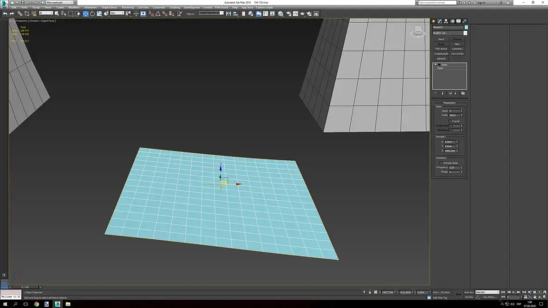Click the Noise Scale input field
Screen dimensions: 548x308
[x=454, y=115]
